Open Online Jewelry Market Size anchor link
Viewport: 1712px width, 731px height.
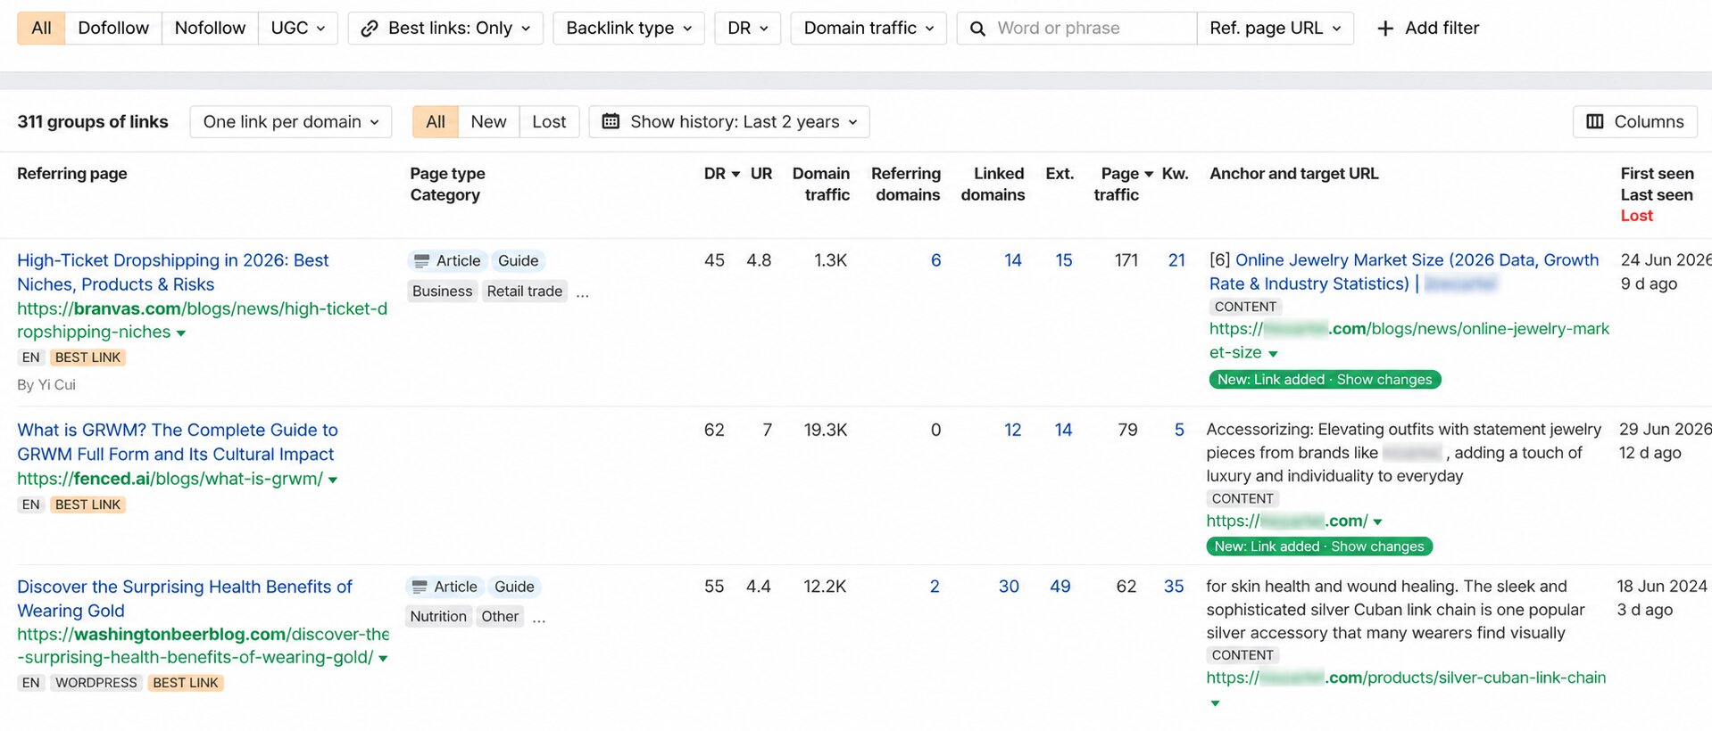pos(1404,272)
